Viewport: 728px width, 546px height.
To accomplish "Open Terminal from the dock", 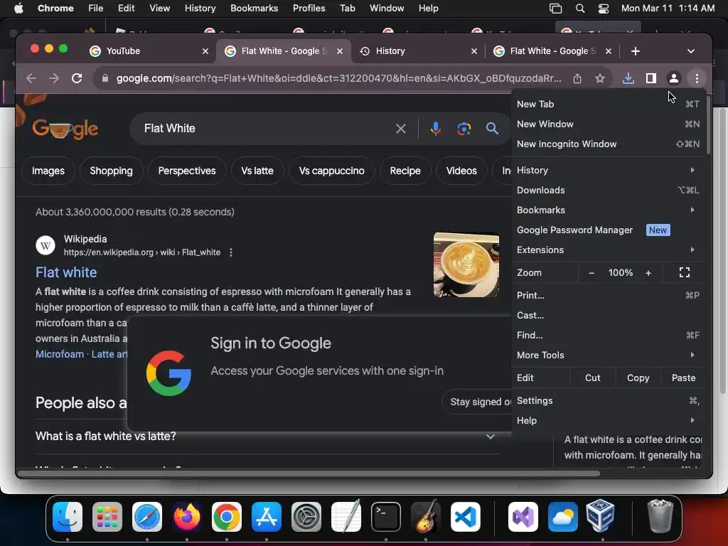I will point(386,517).
